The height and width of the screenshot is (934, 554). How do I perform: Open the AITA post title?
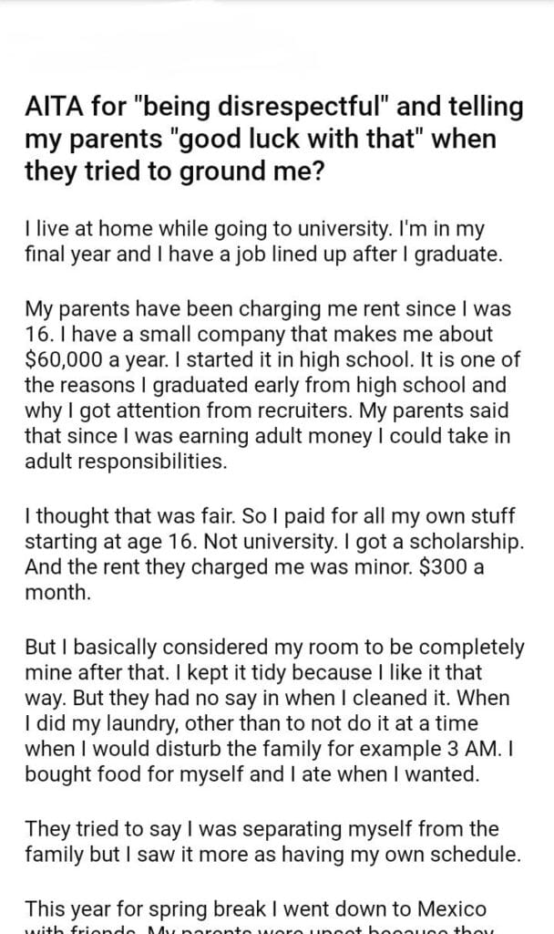coord(273,140)
